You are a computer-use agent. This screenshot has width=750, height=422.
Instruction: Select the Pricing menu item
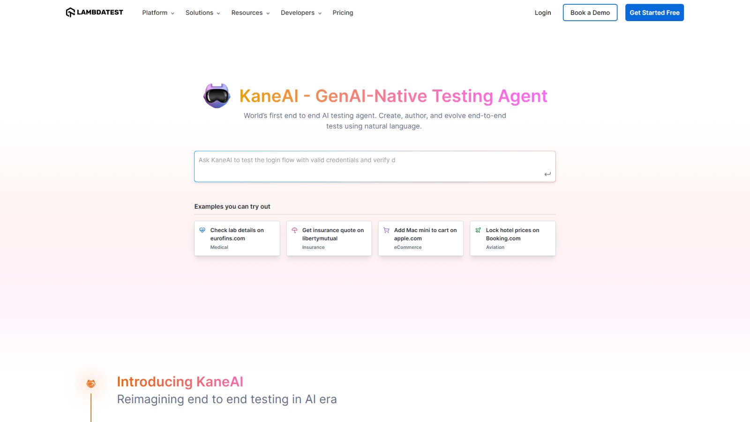click(x=343, y=13)
